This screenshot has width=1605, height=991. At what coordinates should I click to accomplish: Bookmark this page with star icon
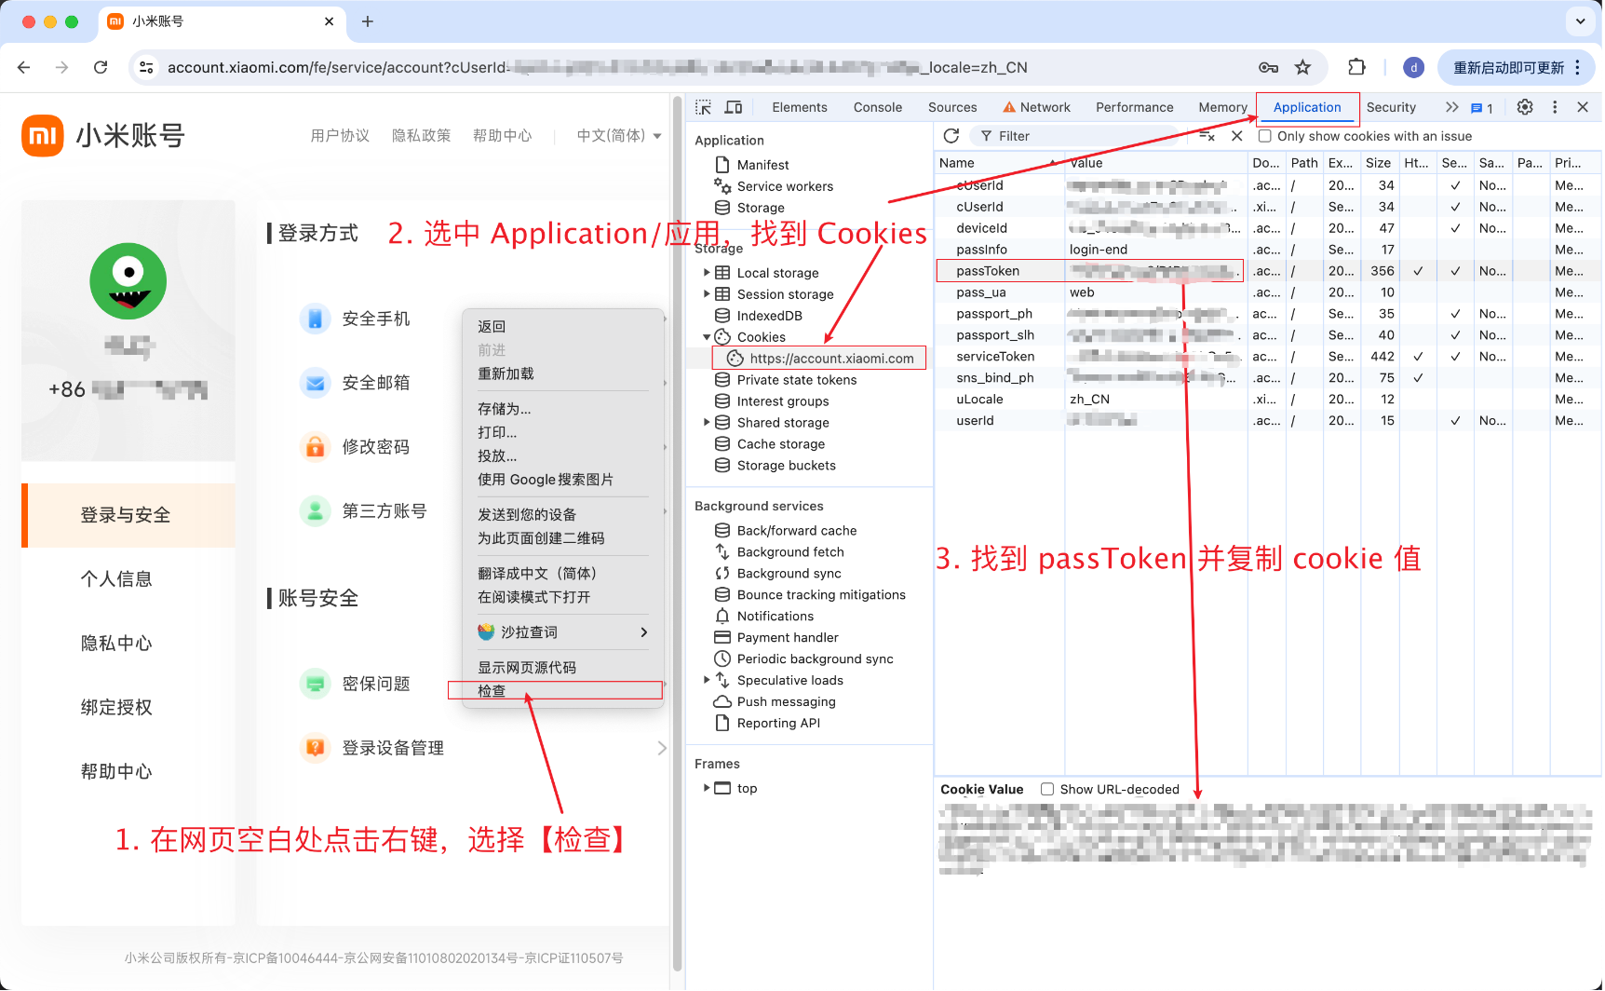[x=1302, y=67]
